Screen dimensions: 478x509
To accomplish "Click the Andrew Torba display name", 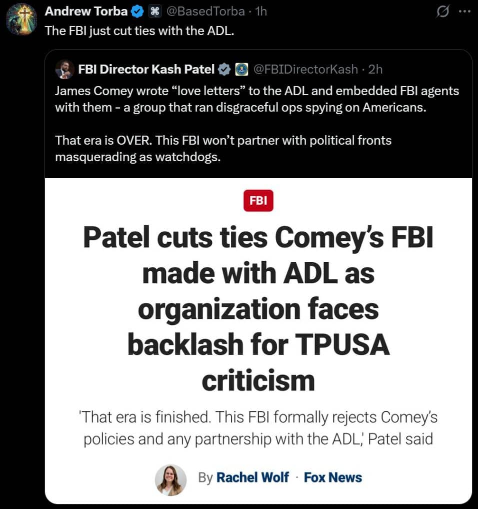I will pyautogui.click(x=86, y=11).
